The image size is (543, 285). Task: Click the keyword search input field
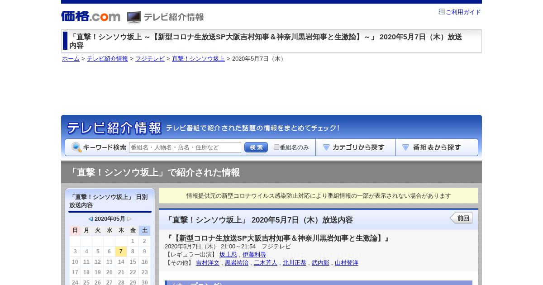click(185, 147)
